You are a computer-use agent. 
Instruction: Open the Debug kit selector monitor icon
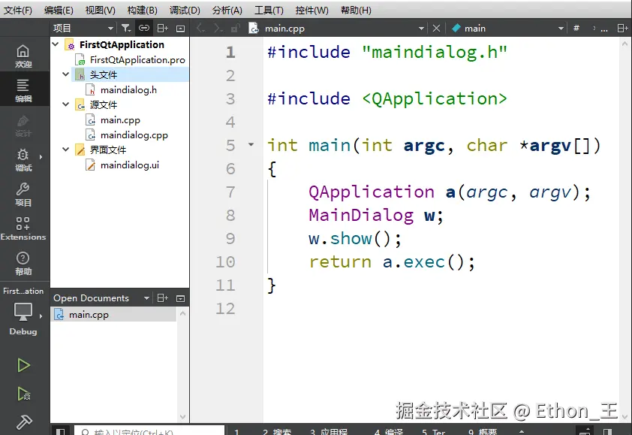(x=23, y=312)
